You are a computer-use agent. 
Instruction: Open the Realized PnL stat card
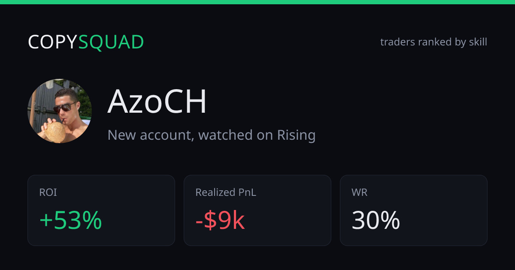pyautogui.click(x=257, y=210)
